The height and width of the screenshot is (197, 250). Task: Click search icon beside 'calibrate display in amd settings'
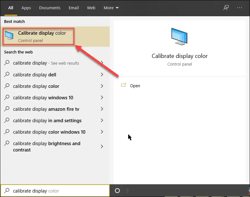tap(7, 120)
